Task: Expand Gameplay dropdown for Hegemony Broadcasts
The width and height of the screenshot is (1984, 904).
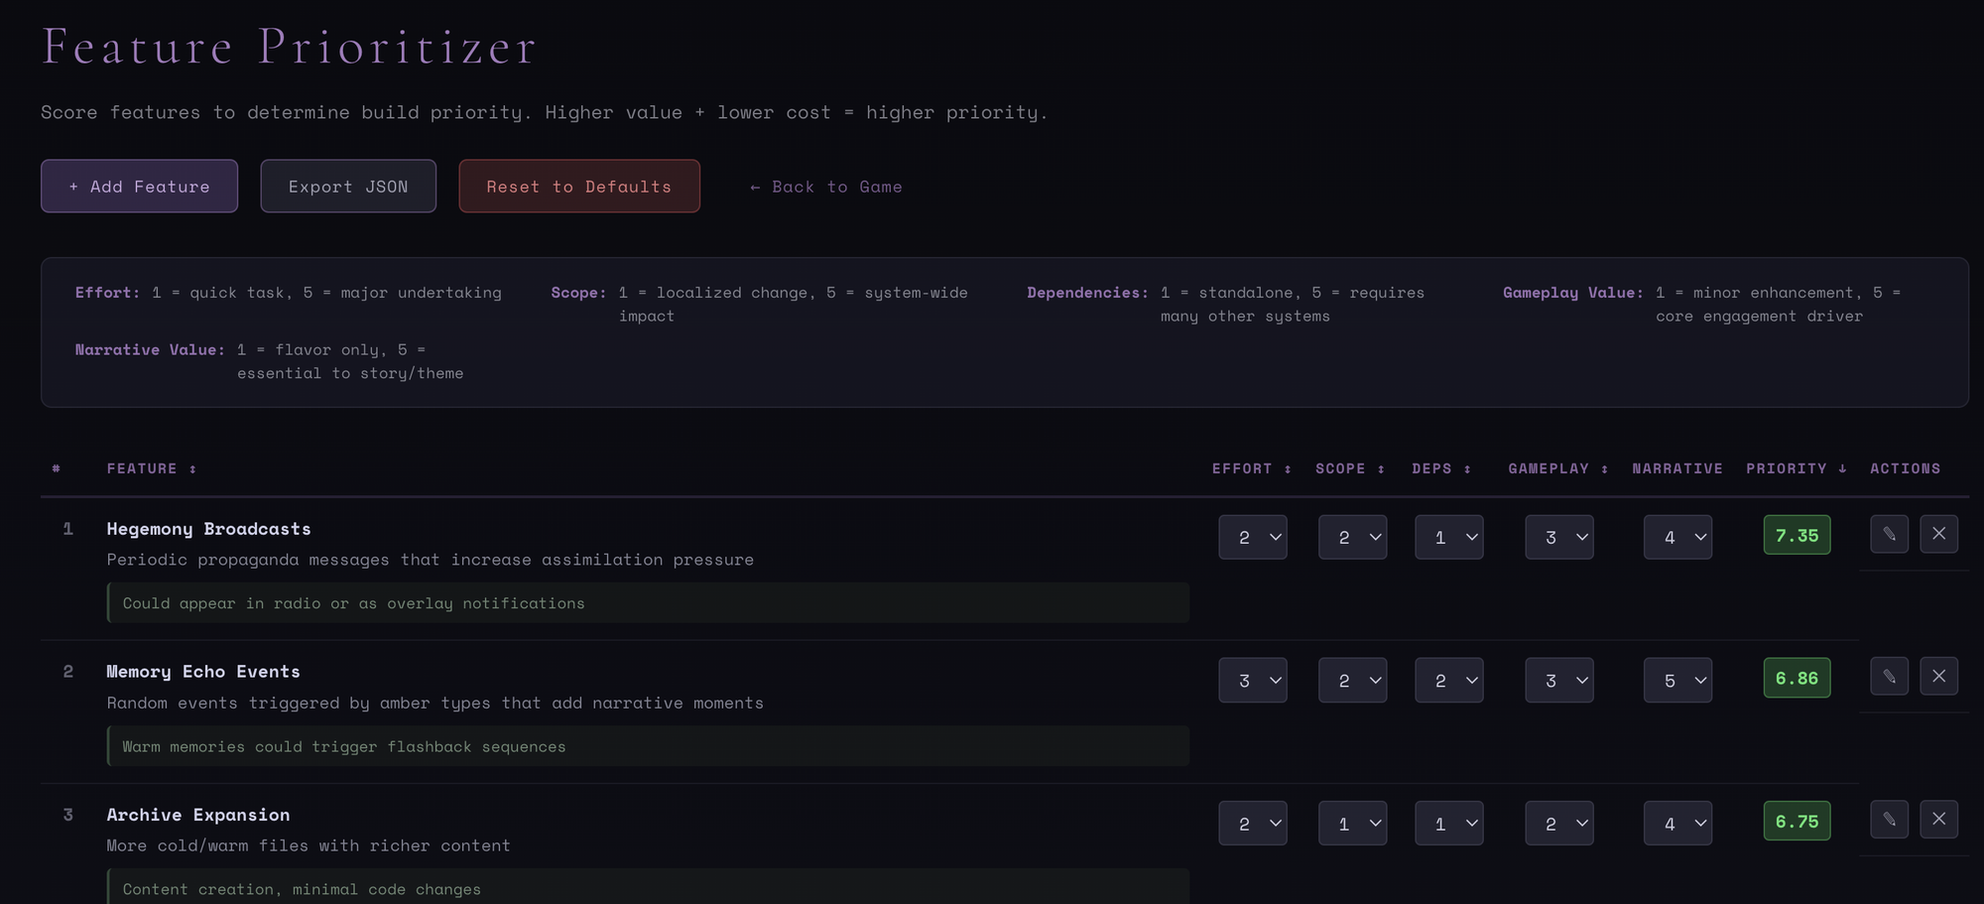Action: click(1558, 537)
